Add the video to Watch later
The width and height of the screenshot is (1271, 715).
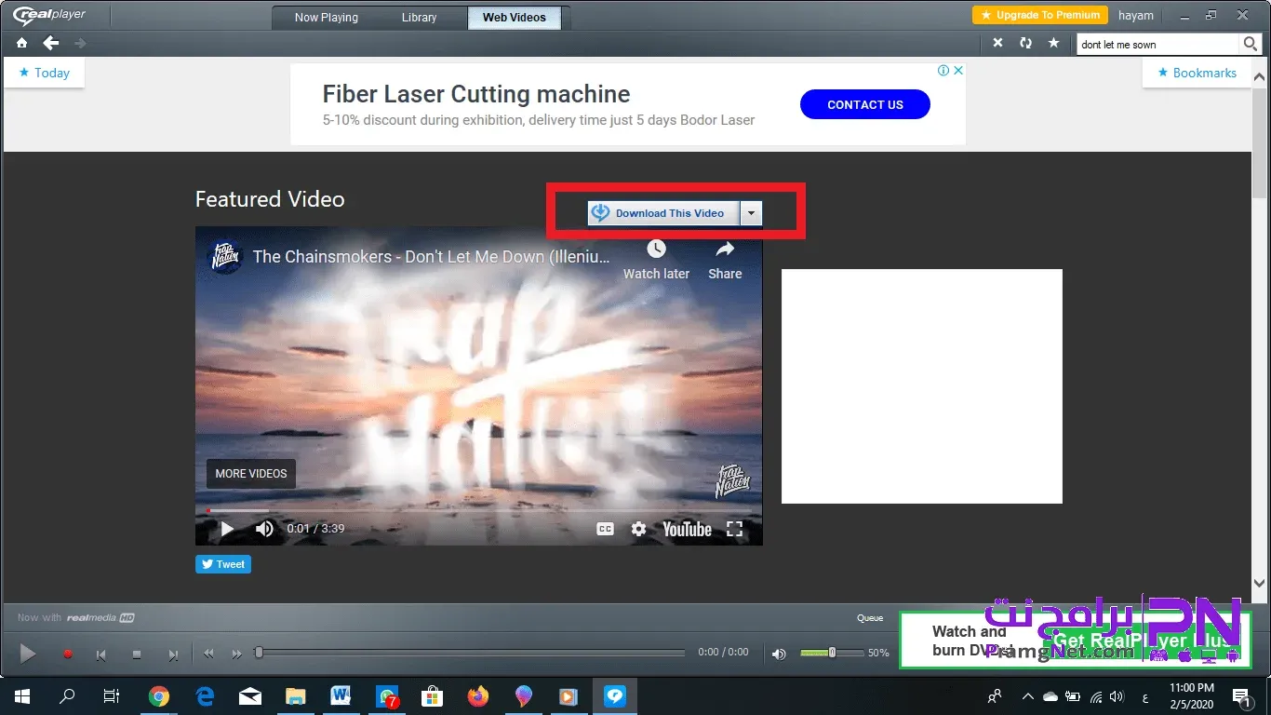[x=656, y=260]
